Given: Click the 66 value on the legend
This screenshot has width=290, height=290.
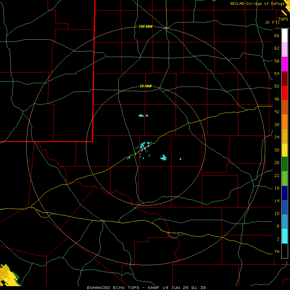Looking at the screenshot, I should [277, 35].
